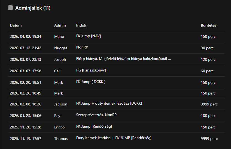The width and height of the screenshot is (231, 149).
Task: Select the FK Jump ( DCKK ) reason
Action: 91,82
